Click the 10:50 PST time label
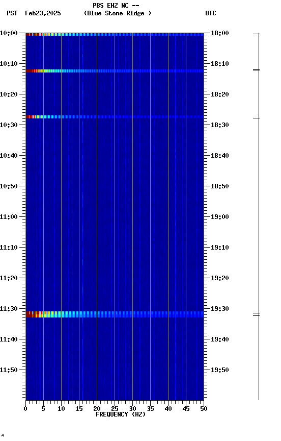This screenshot has width=281, height=441. click(9, 186)
